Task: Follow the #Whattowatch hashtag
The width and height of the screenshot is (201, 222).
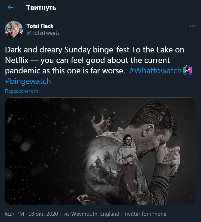Action: click(156, 71)
